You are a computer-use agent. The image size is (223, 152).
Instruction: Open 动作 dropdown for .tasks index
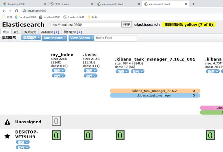coord(91,76)
